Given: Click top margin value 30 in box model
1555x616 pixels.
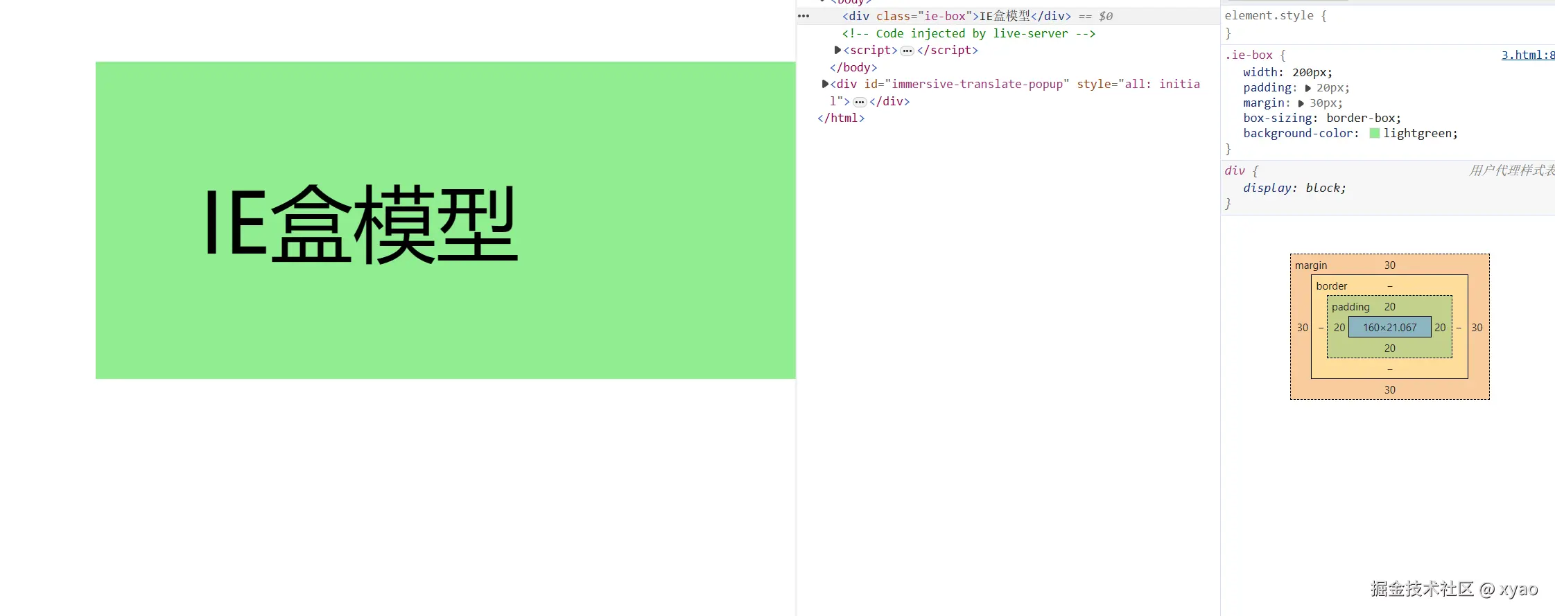Looking at the screenshot, I should (x=1390, y=265).
